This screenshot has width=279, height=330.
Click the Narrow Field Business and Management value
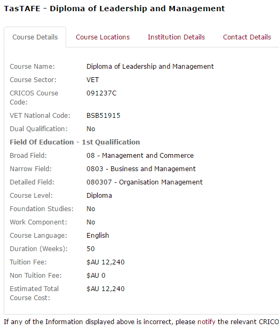coord(141,169)
